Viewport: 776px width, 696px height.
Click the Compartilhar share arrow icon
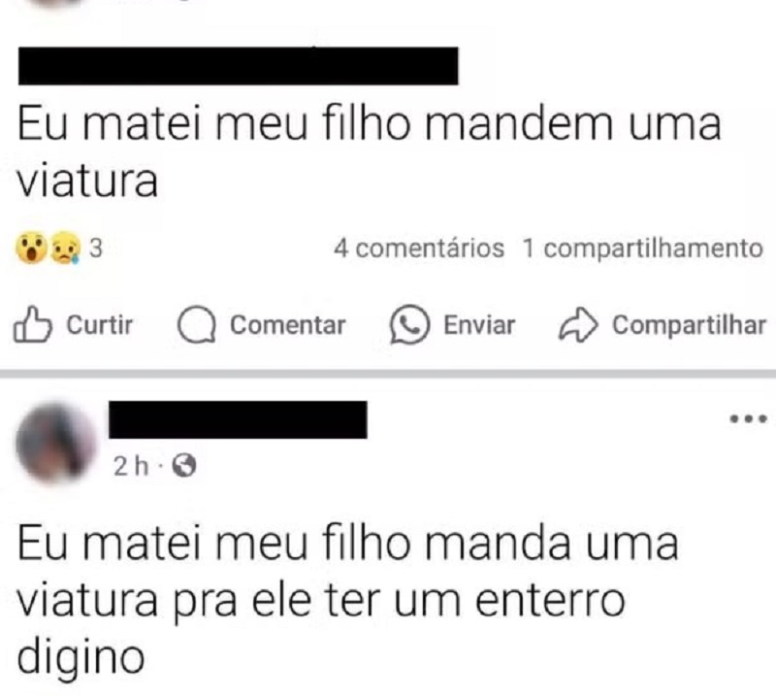(578, 325)
